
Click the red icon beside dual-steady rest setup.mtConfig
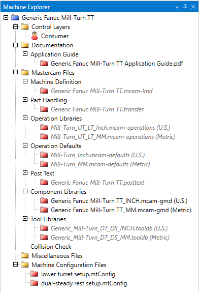(x=35, y=283)
